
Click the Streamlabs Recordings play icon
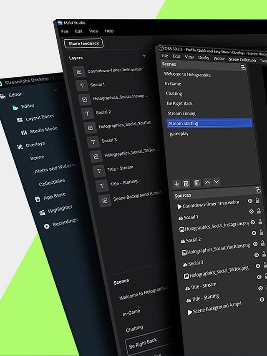pyautogui.click(x=45, y=226)
